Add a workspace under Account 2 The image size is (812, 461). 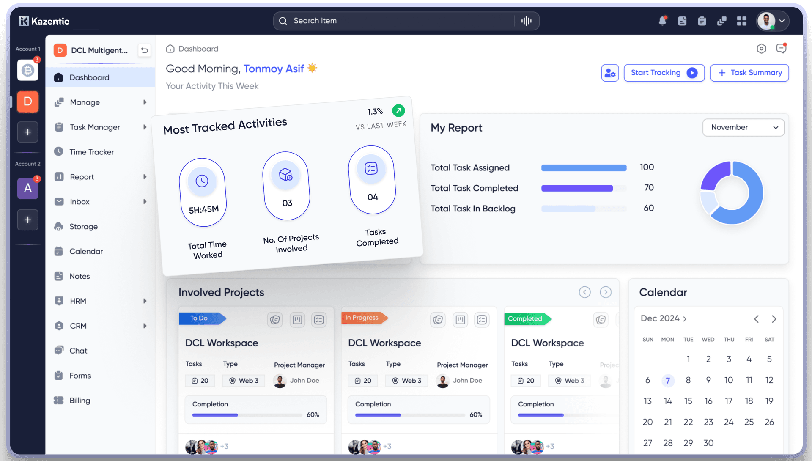pos(28,220)
